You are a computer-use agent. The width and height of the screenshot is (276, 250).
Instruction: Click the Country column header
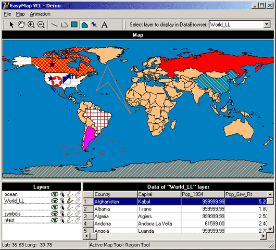tap(116, 194)
